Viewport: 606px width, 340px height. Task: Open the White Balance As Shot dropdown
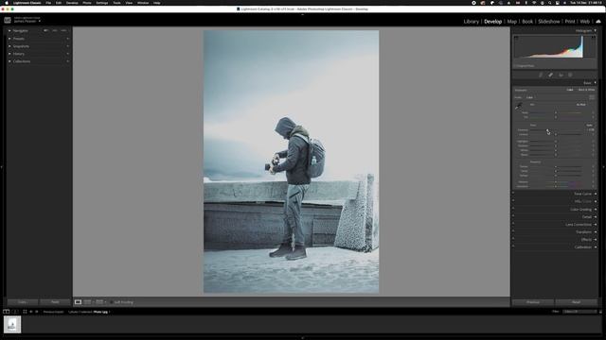tap(581, 105)
